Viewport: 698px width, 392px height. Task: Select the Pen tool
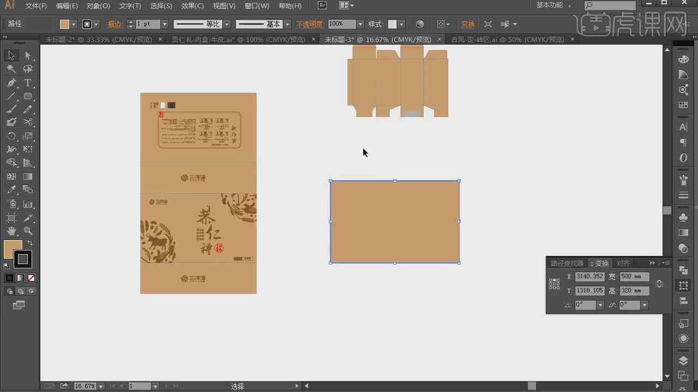coord(11,83)
